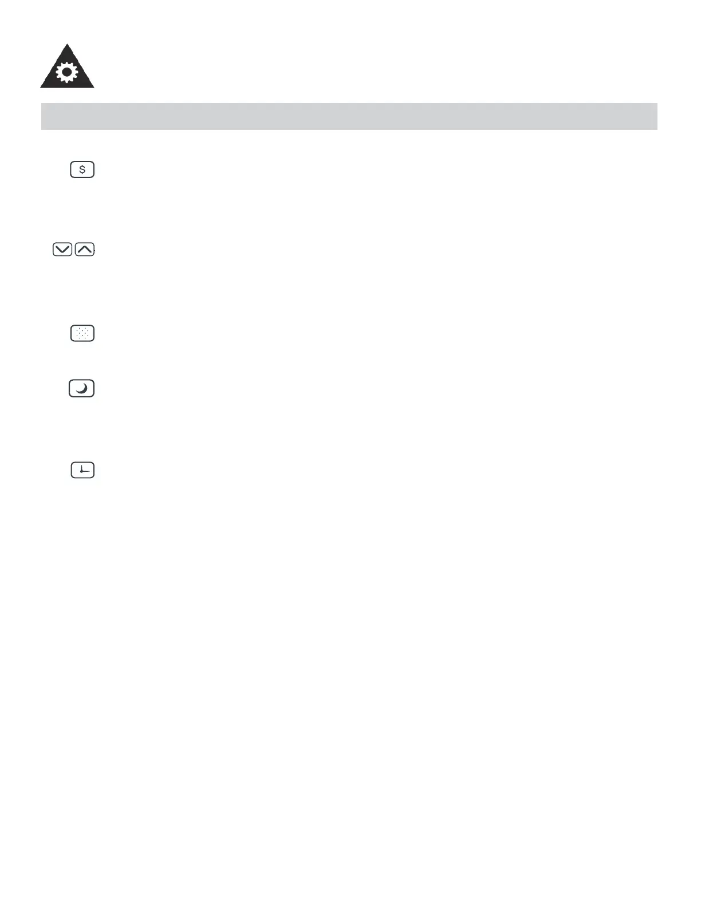Viewport: 701px width, 907px height.
Task: Select the $ cost icon
Action: (82, 169)
